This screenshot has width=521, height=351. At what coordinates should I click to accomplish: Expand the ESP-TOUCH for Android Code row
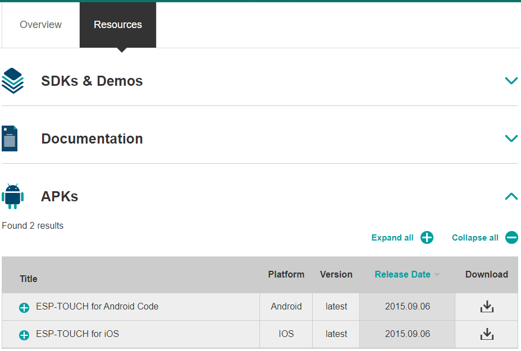pyautogui.click(x=24, y=307)
